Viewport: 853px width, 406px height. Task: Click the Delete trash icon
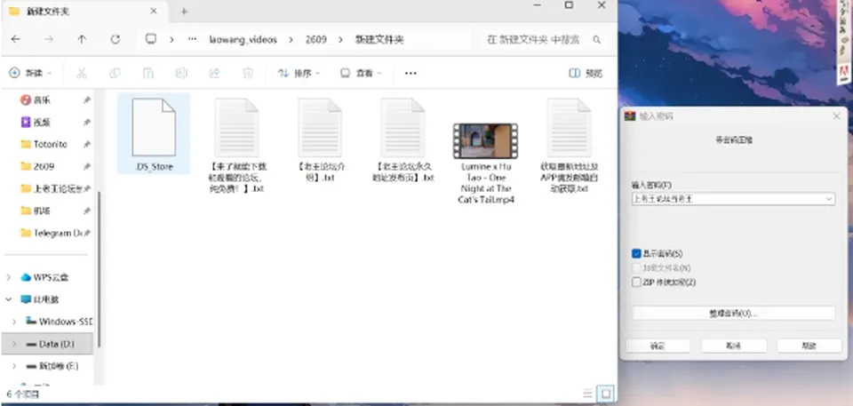[248, 73]
